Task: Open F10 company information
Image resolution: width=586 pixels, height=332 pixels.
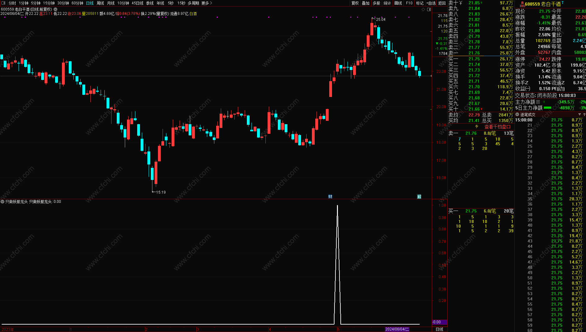Action: [409, 3]
